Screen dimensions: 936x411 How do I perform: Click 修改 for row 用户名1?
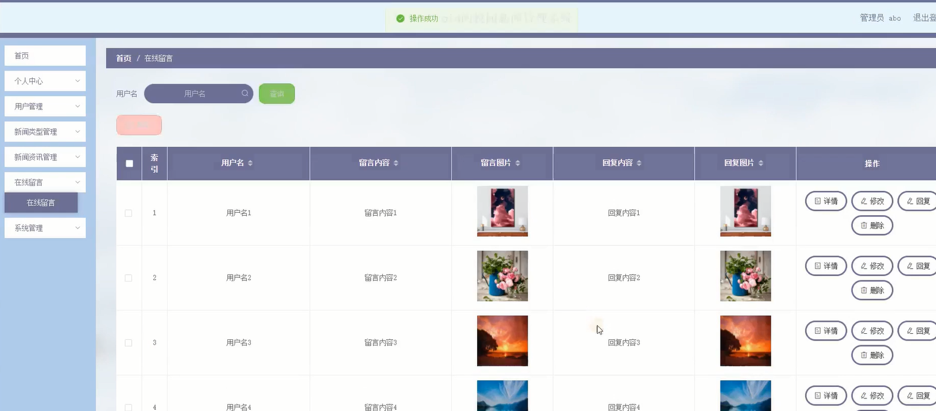[872, 201]
